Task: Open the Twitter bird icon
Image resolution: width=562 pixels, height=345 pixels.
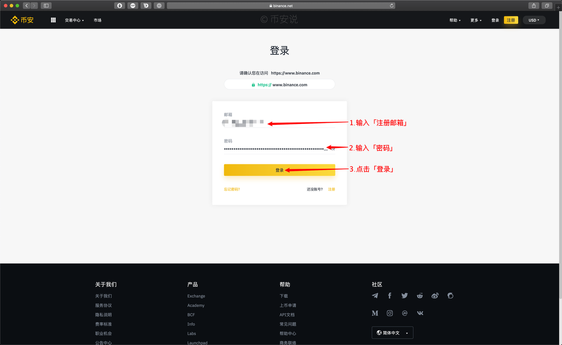Action: click(x=404, y=296)
